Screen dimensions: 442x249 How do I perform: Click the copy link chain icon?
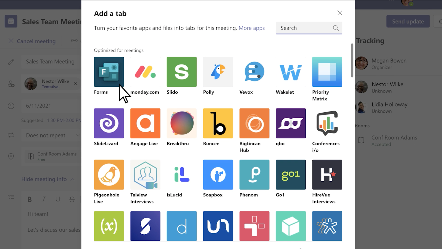[74, 41]
